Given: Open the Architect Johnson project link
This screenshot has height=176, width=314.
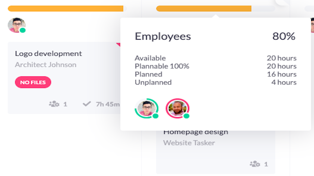Looking at the screenshot, I should pos(46,65).
